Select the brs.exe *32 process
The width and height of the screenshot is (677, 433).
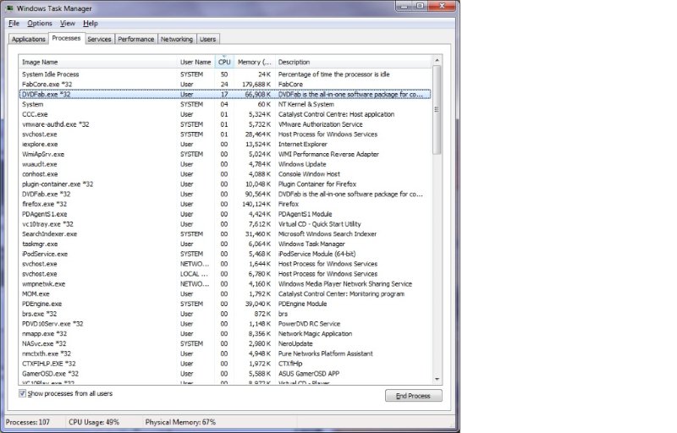pyautogui.click(x=225, y=314)
